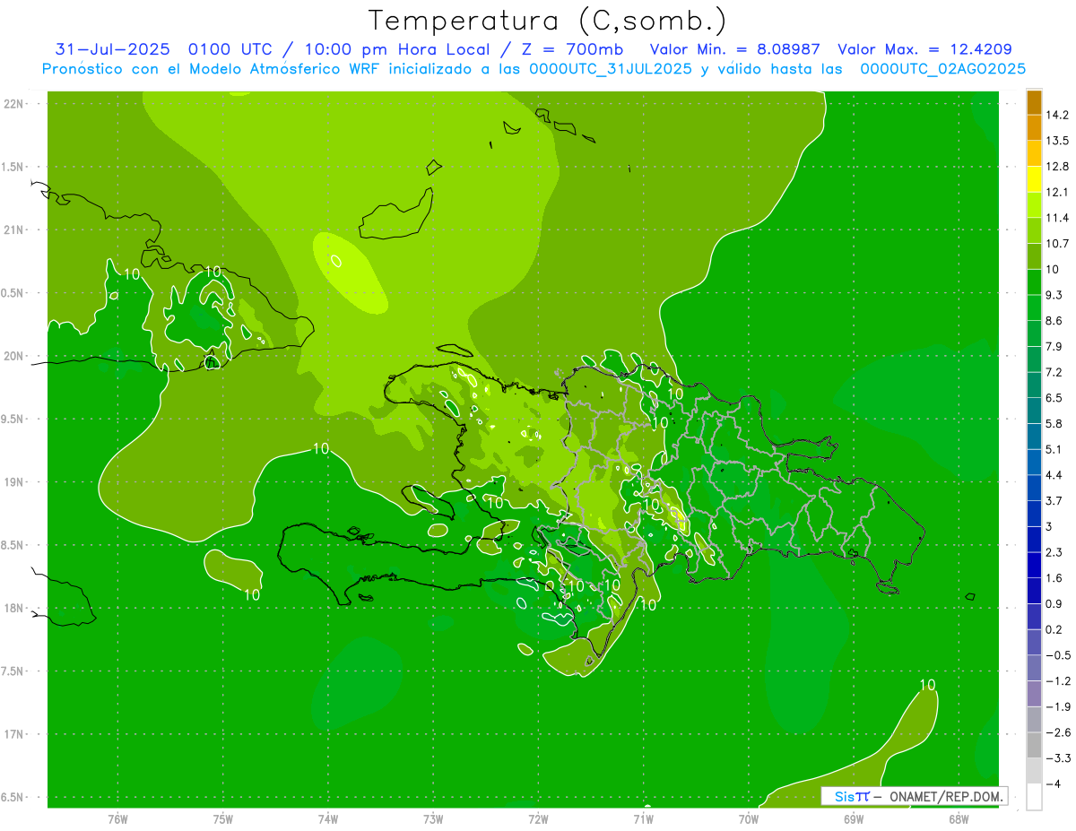
Task: Click the '19N' latitude axis label
Action: [x=14, y=482]
